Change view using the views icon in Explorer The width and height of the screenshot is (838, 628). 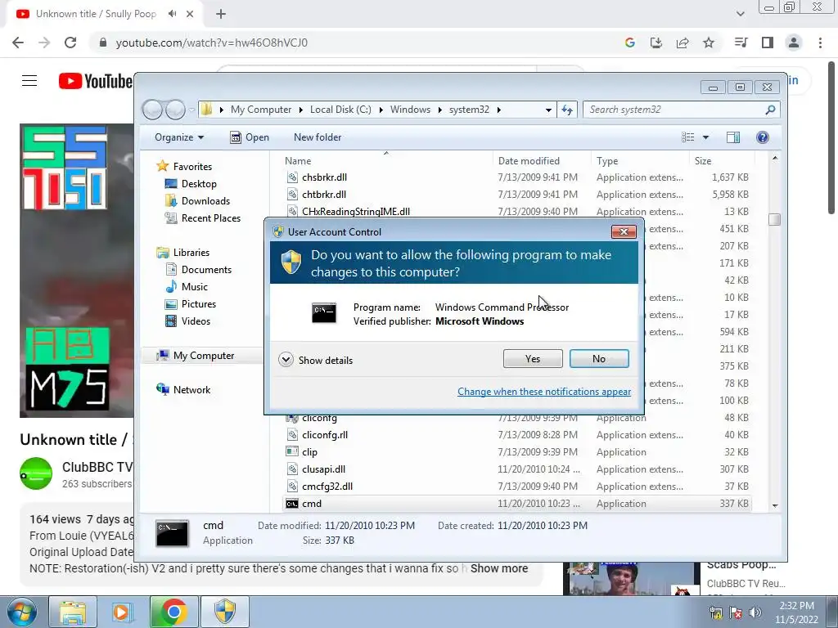coord(687,137)
